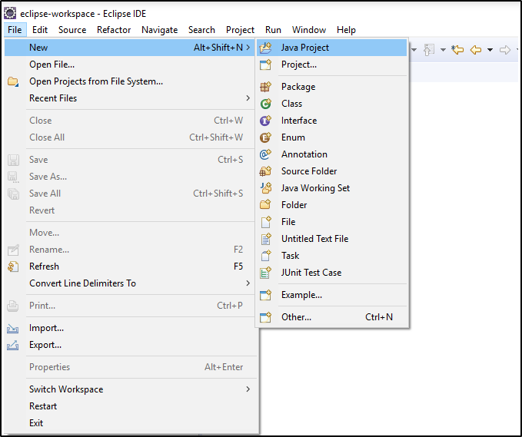The width and height of the screenshot is (522, 437).
Task: Expand Convert Line Delimiters To submenu arrow
Action: 248,283
